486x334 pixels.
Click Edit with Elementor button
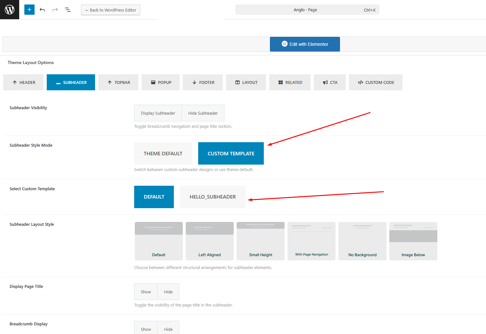click(305, 44)
